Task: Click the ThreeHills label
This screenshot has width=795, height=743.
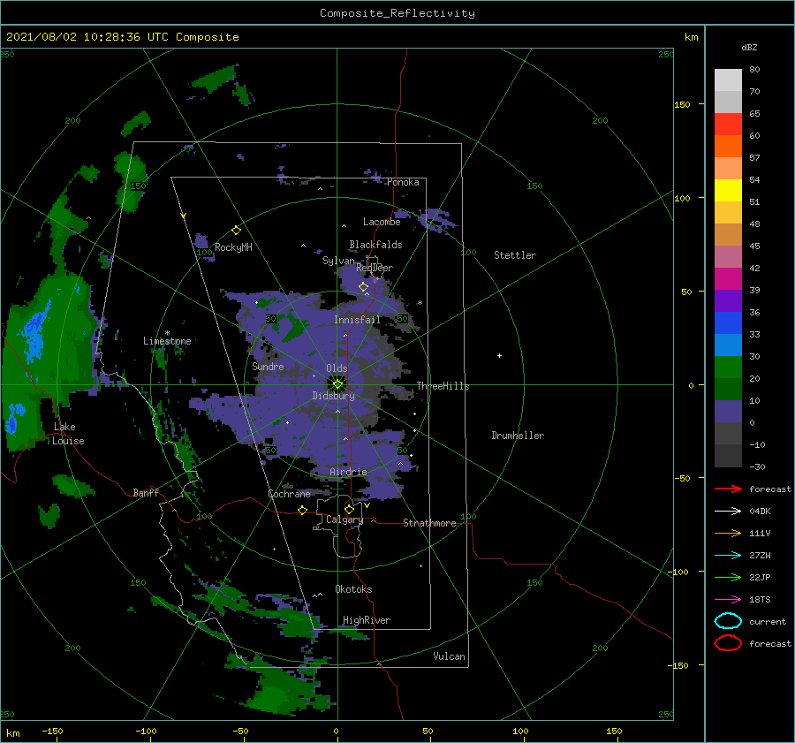Action: tap(443, 386)
